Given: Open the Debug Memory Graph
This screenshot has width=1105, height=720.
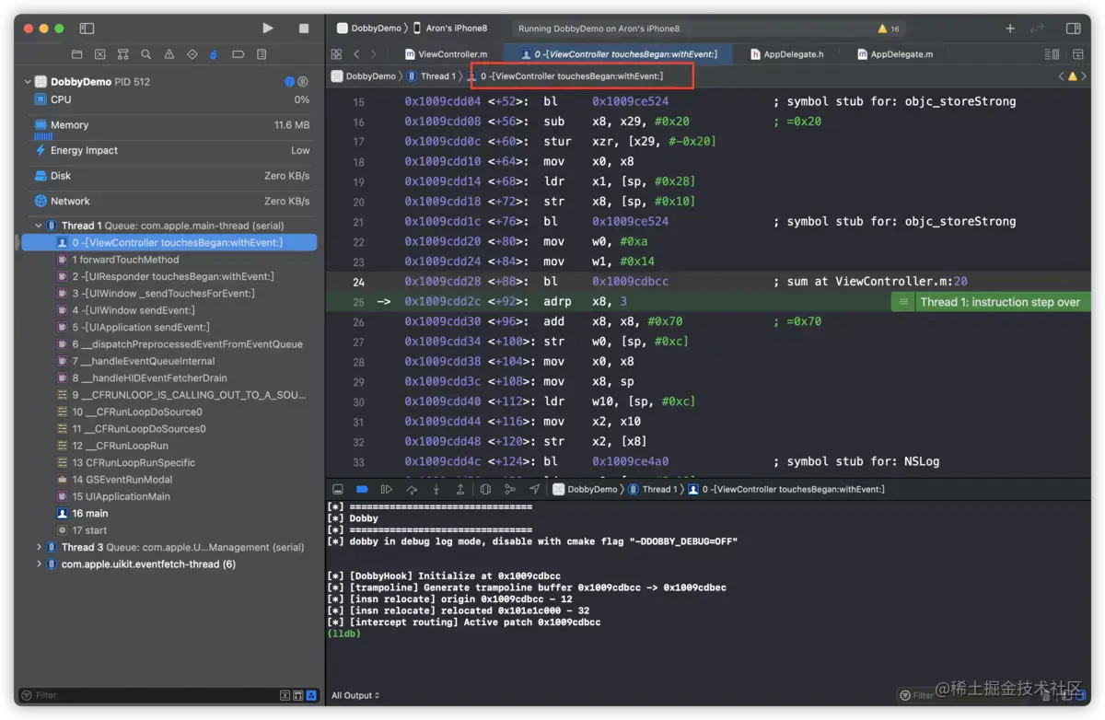Looking at the screenshot, I should tap(509, 489).
